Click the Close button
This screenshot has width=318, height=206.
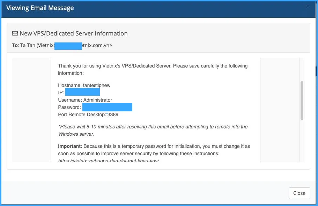click(x=299, y=193)
